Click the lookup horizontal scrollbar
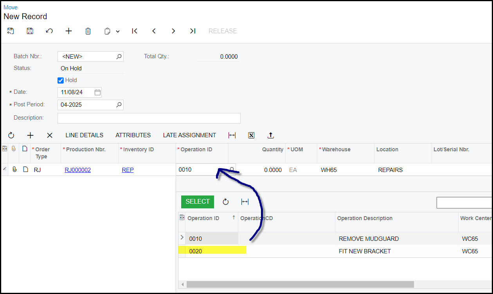The height and width of the screenshot is (294, 493). pos(300,284)
